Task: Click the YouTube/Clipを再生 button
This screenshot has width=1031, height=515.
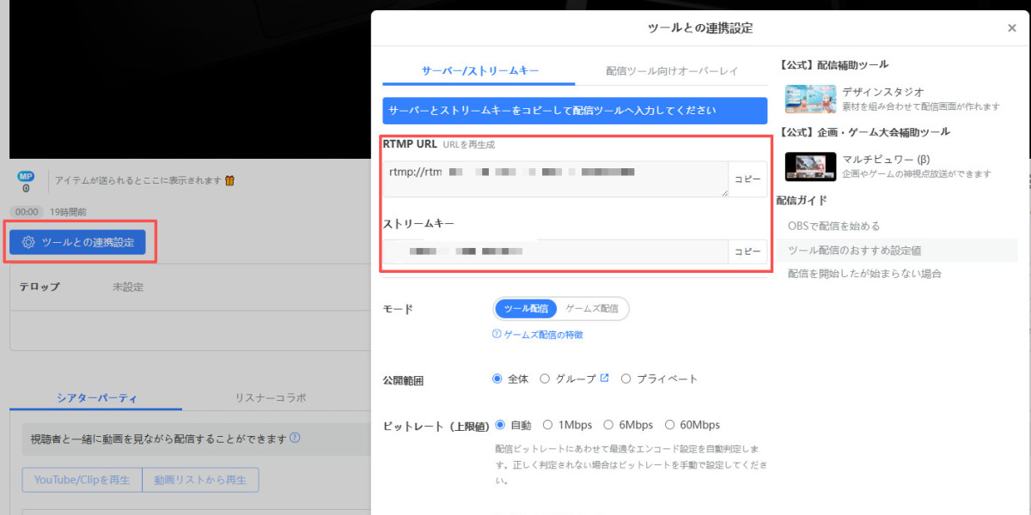Action: (81, 480)
